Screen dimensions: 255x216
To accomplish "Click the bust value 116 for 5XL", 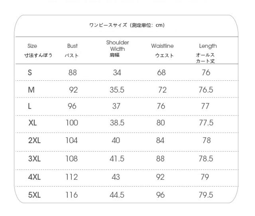I will [x=72, y=195].
